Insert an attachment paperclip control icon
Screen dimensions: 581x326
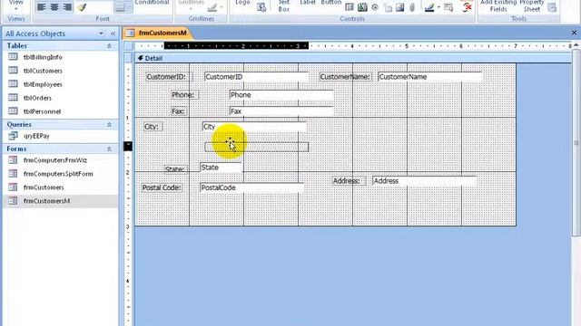412,7
